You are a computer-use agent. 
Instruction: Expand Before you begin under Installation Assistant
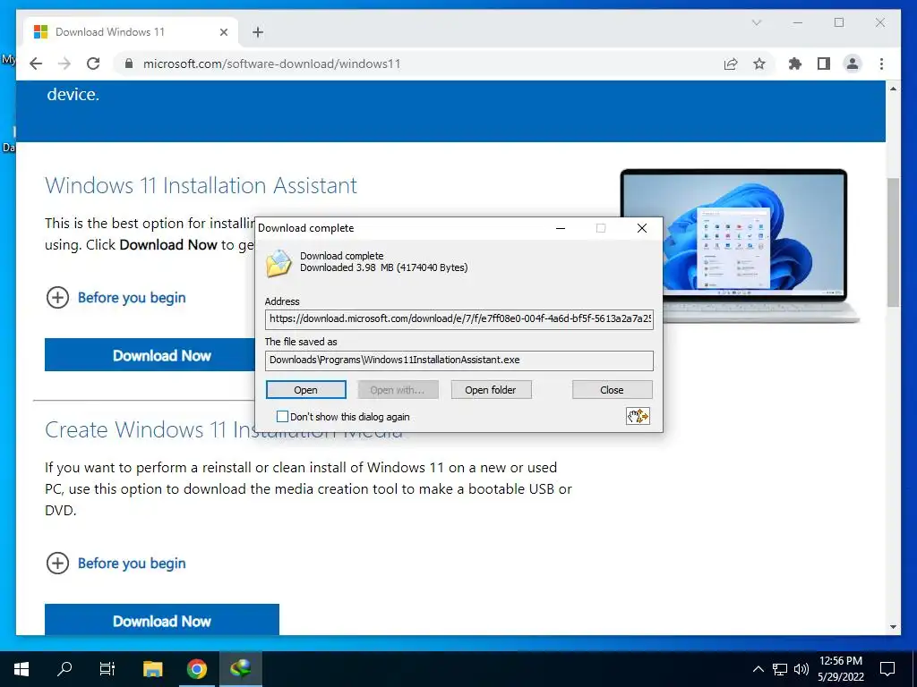click(116, 298)
